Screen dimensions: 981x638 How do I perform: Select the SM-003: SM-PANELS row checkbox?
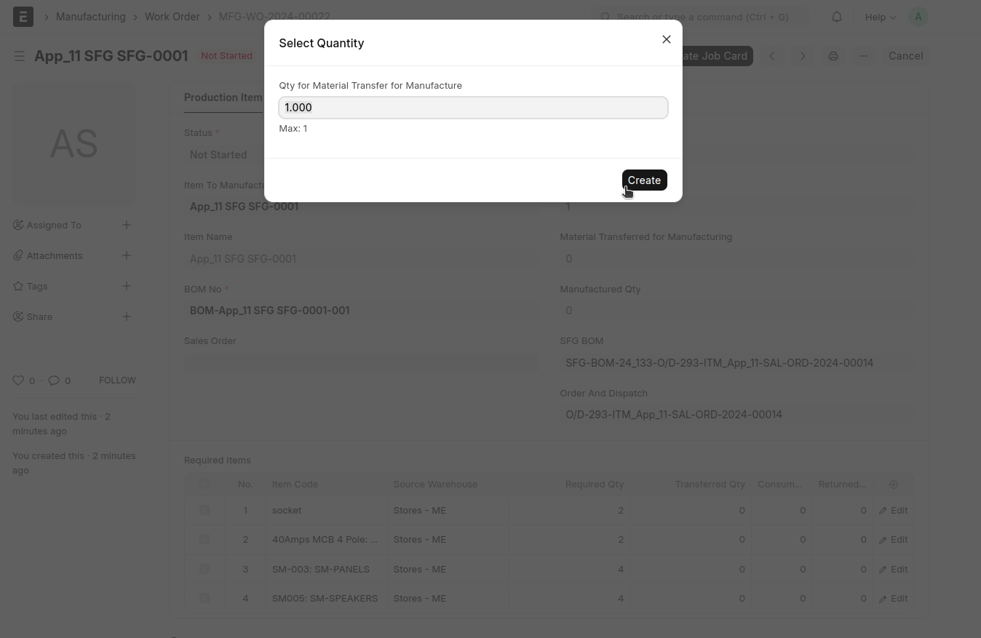[204, 569]
